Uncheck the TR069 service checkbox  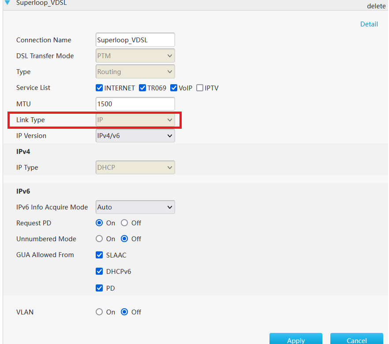[x=142, y=88]
